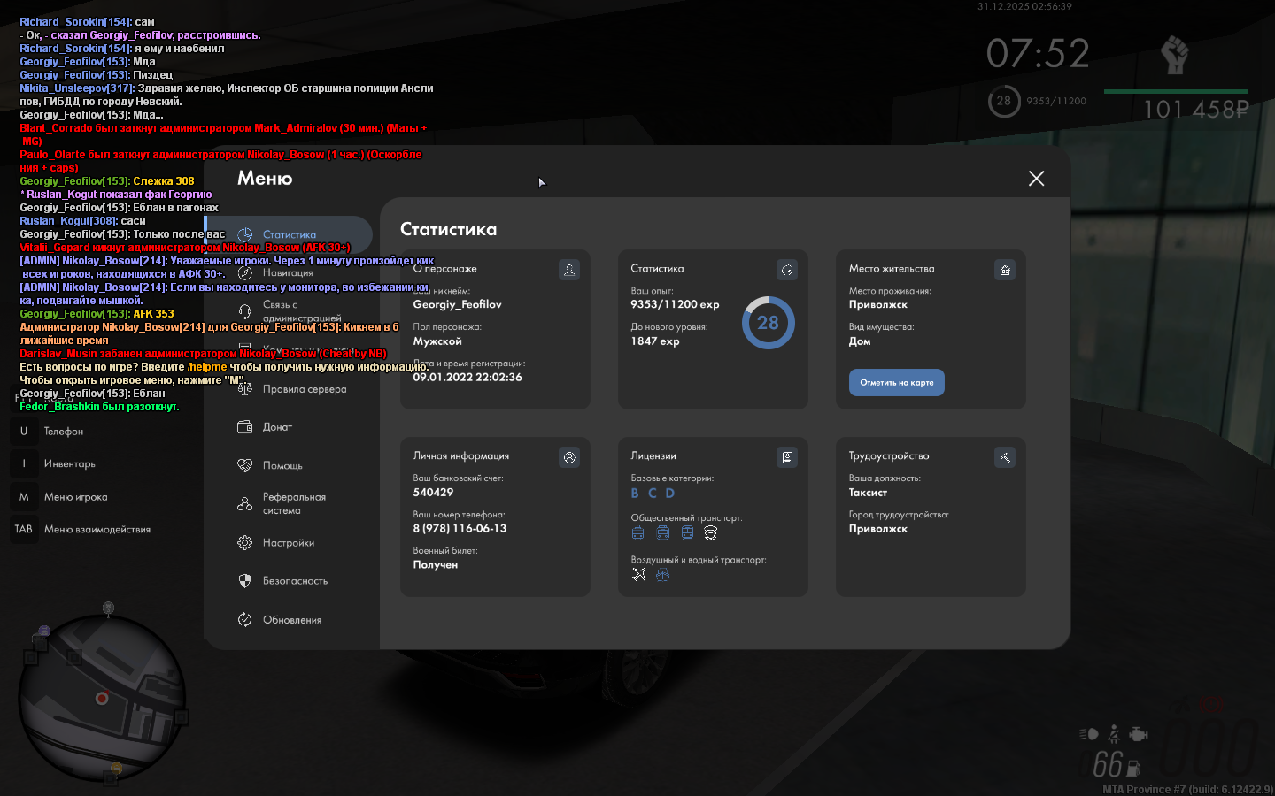This screenshot has height=796, width=1275.
Task: Click the phone number 8 (978) 116-06-13
Action: pos(460,529)
